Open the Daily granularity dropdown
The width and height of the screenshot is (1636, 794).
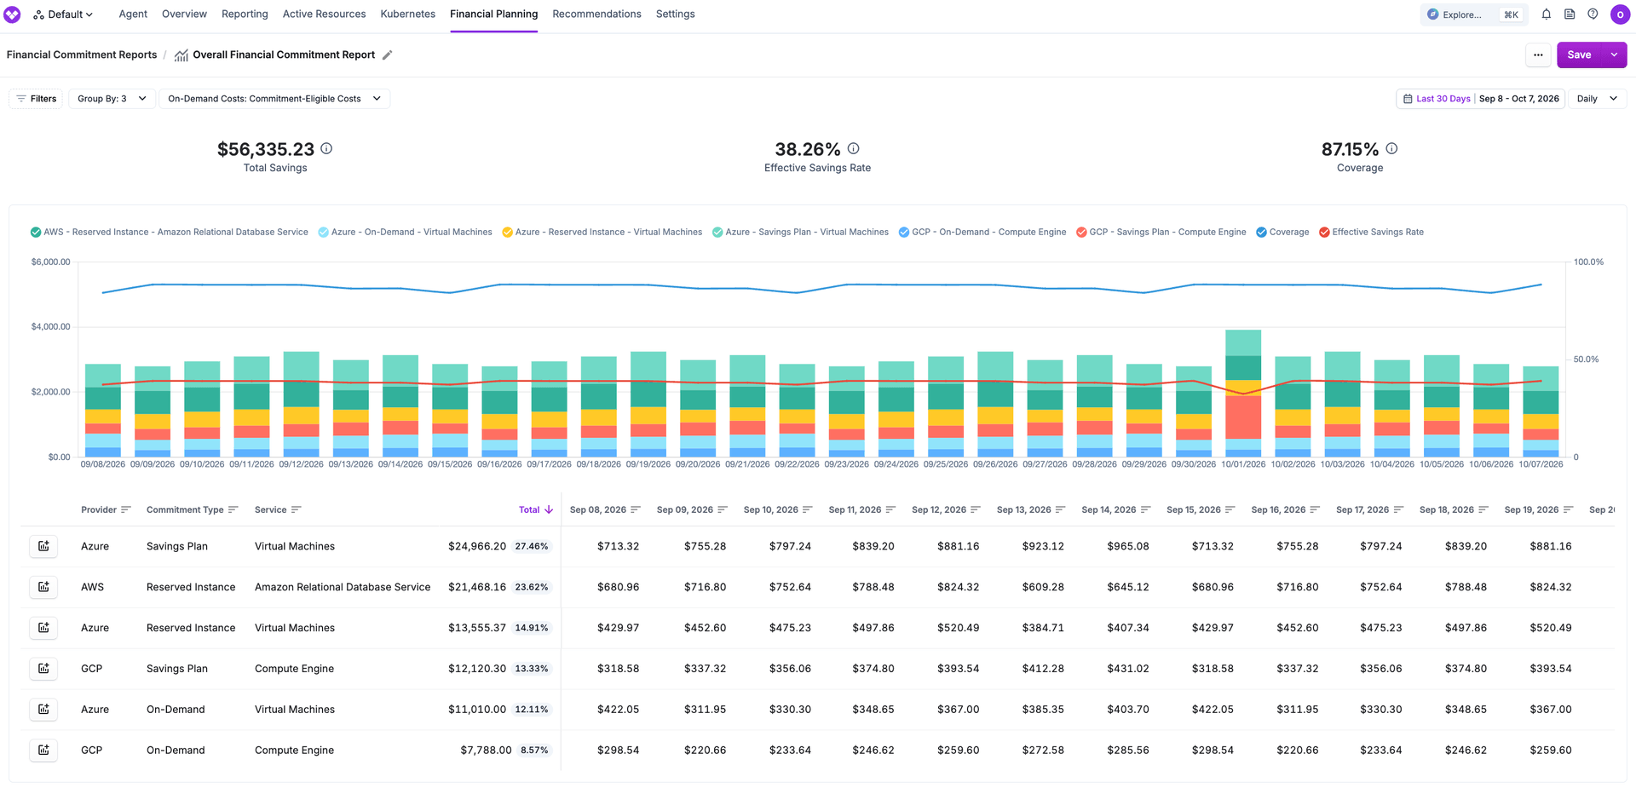point(1598,99)
